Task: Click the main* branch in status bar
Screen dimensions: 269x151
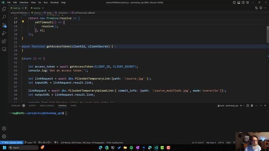Action: pos(29,143)
